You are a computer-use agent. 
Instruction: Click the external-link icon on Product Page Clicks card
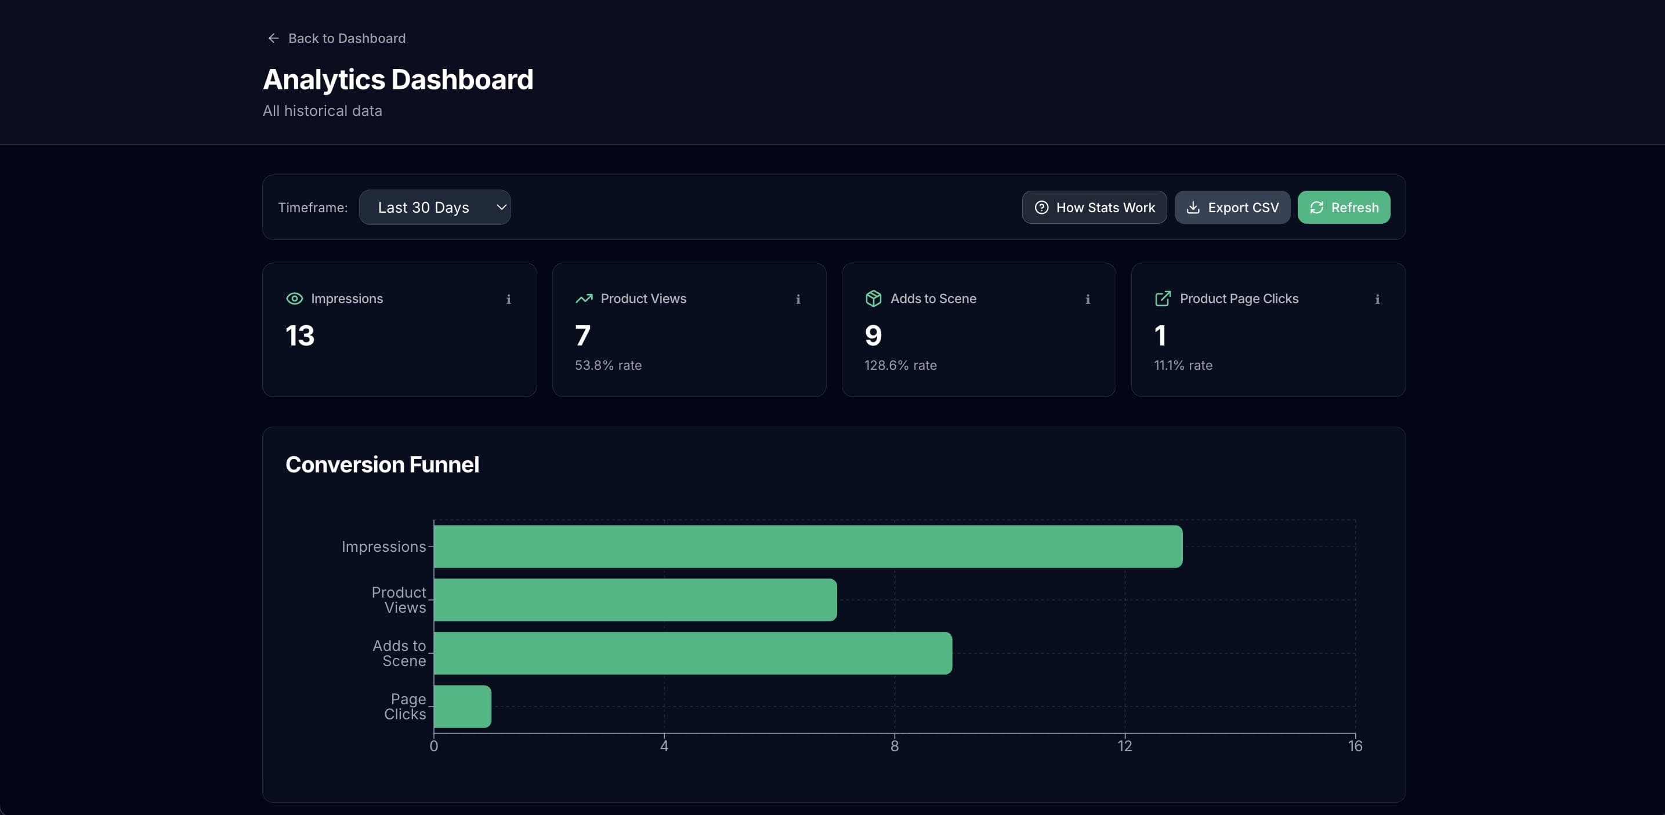point(1163,299)
